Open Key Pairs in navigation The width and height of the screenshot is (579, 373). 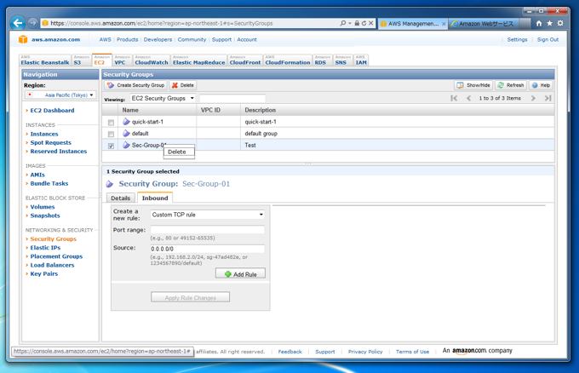click(44, 273)
